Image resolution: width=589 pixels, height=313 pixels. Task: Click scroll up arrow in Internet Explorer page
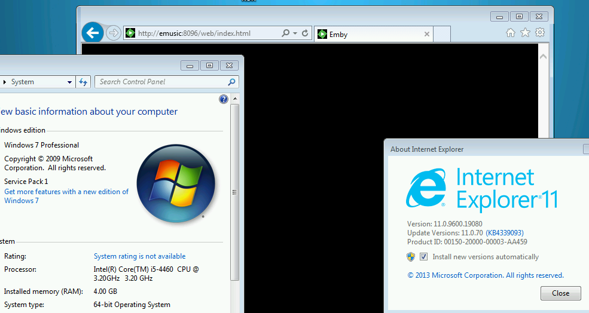click(543, 57)
